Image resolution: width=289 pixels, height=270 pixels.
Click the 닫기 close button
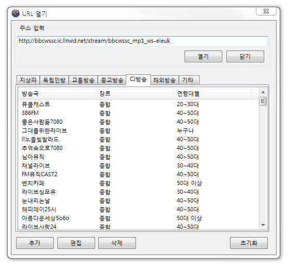(x=245, y=57)
